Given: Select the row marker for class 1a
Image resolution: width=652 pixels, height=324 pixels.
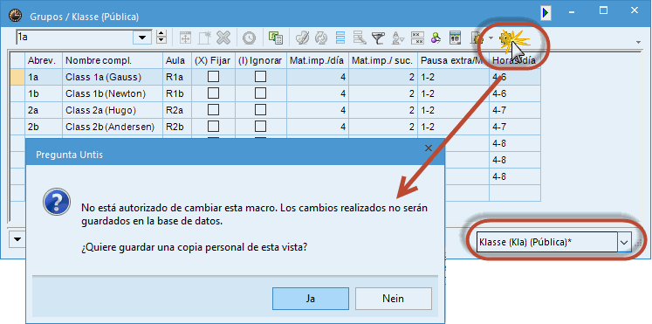Looking at the screenshot, I should click(x=17, y=77).
